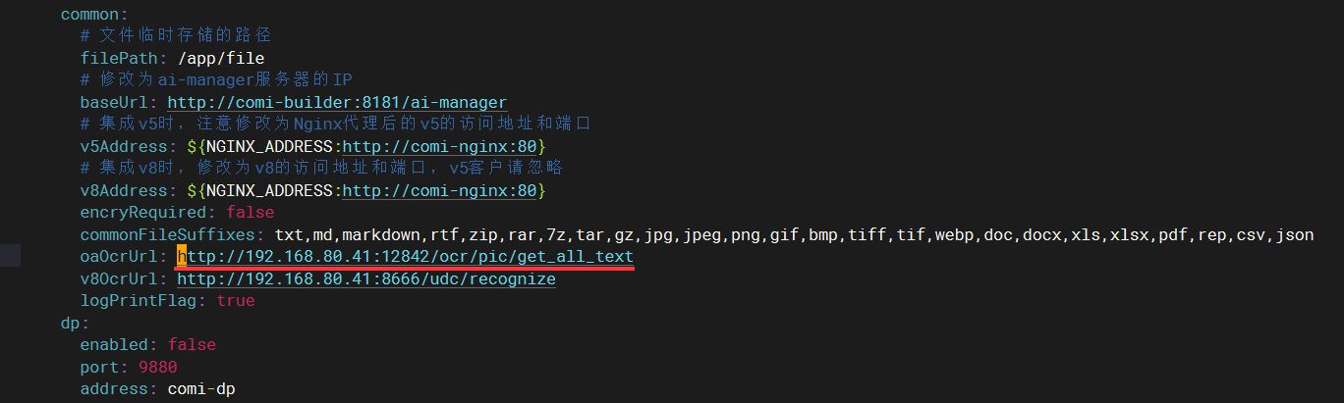Open the comi-builder ai-manager baseUrl link

(337, 103)
